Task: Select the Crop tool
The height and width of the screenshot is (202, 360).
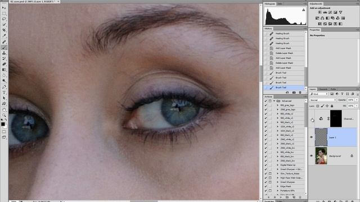Action: (4, 30)
